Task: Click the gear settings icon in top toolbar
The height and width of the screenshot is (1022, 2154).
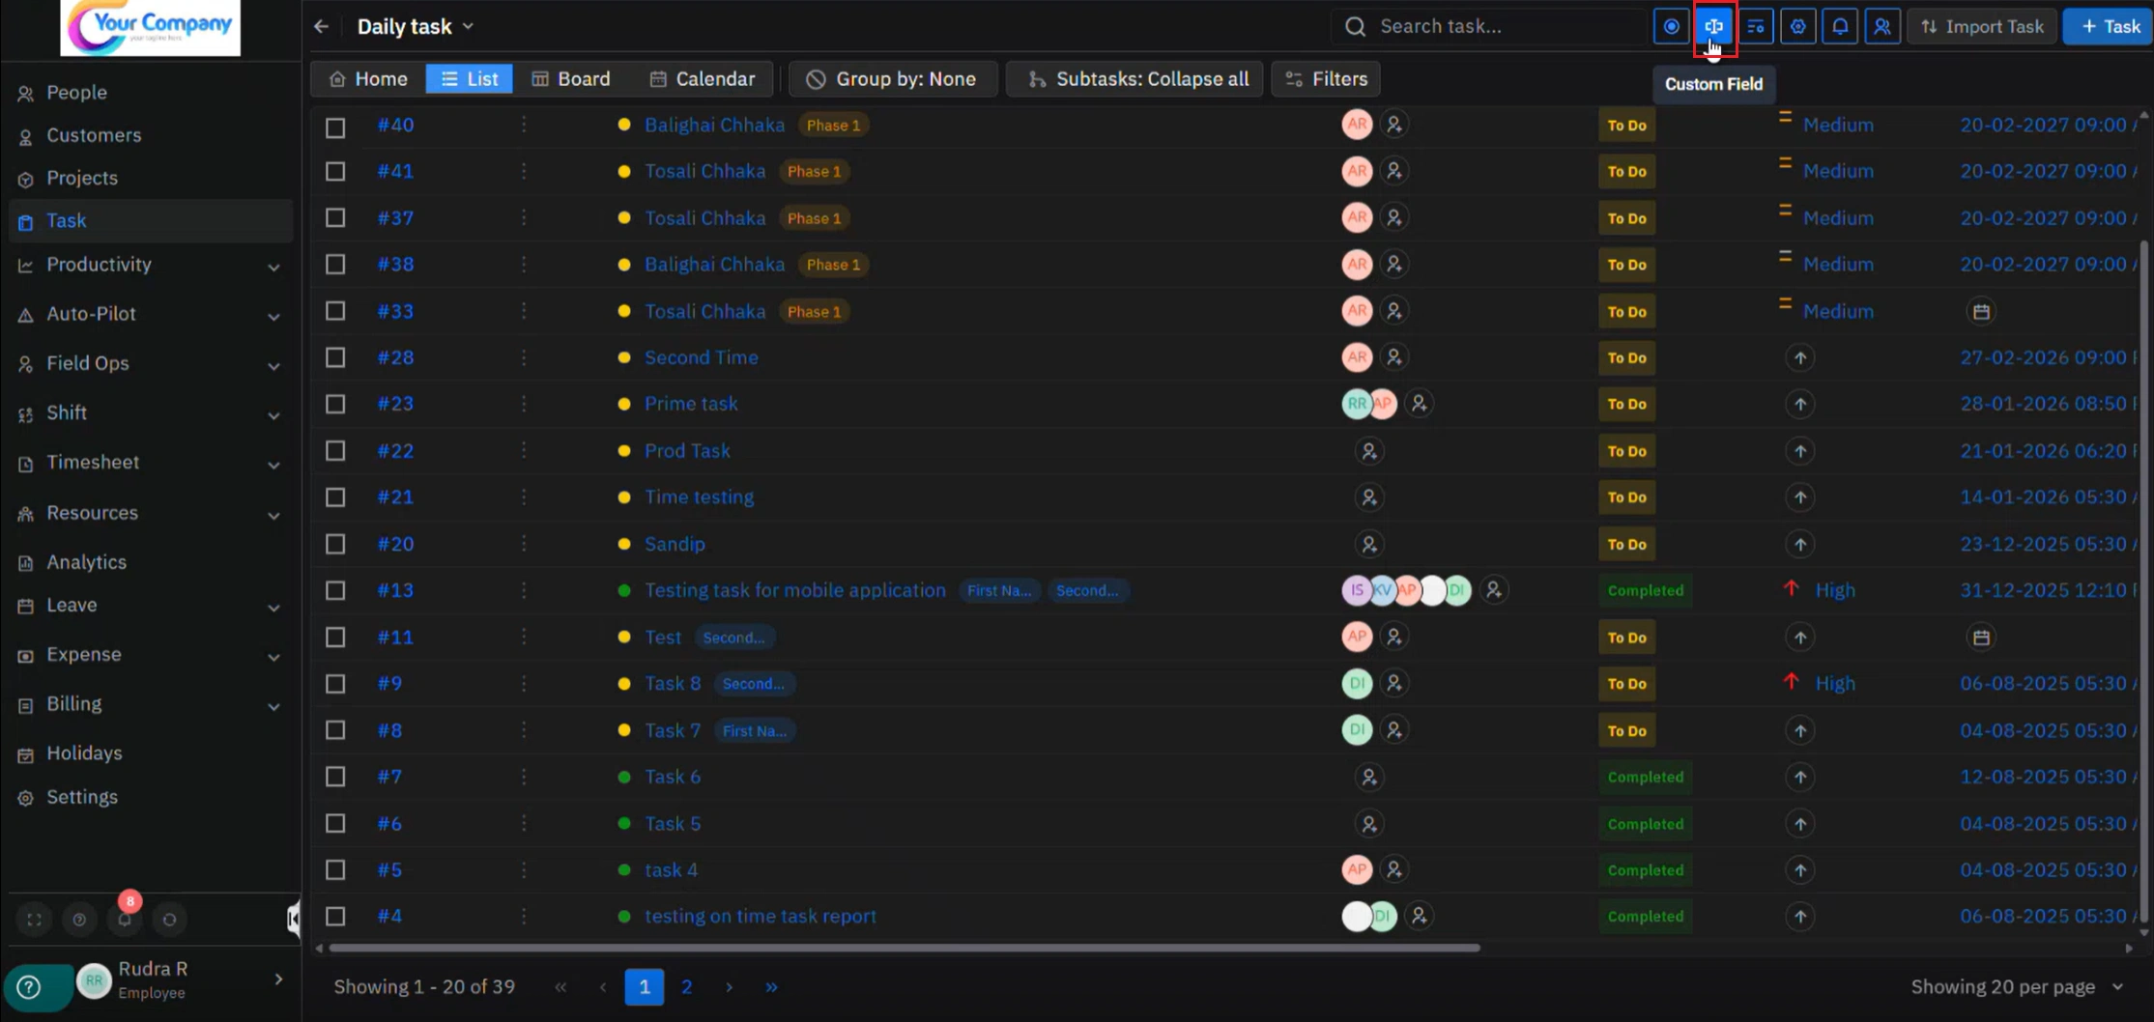Action: tap(1797, 27)
